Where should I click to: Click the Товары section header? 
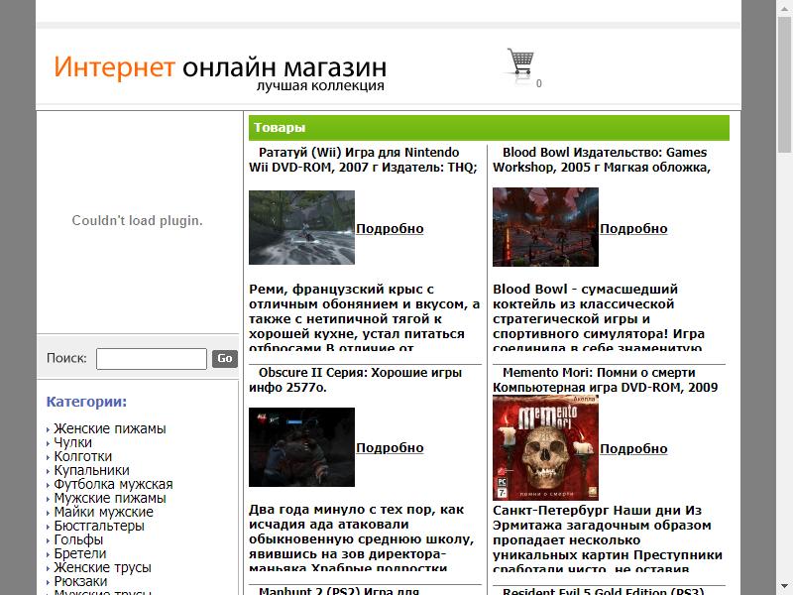click(489, 128)
